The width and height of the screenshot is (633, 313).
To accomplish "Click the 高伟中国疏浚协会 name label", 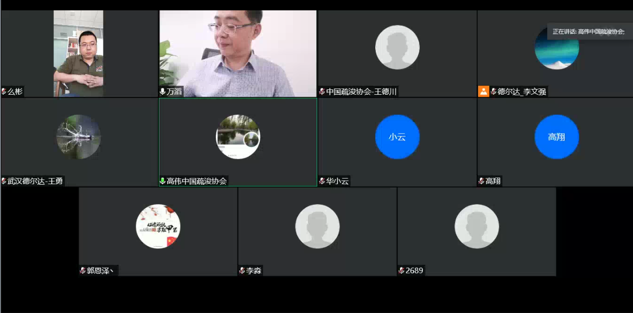I will pos(197,181).
